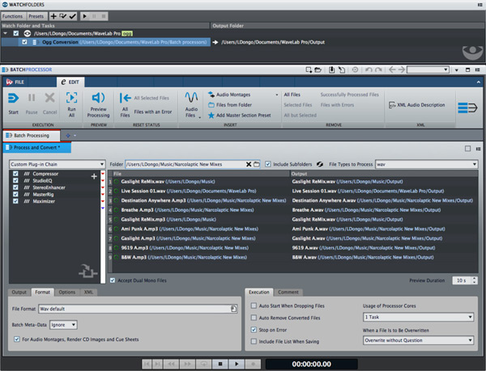Click the Folder path input field
Screen dimensions: 486x371
pyautogui.click(x=185, y=164)
